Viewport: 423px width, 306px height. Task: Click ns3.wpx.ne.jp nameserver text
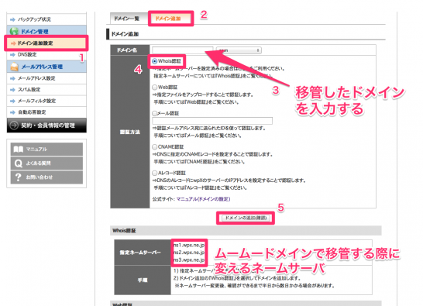189,260
